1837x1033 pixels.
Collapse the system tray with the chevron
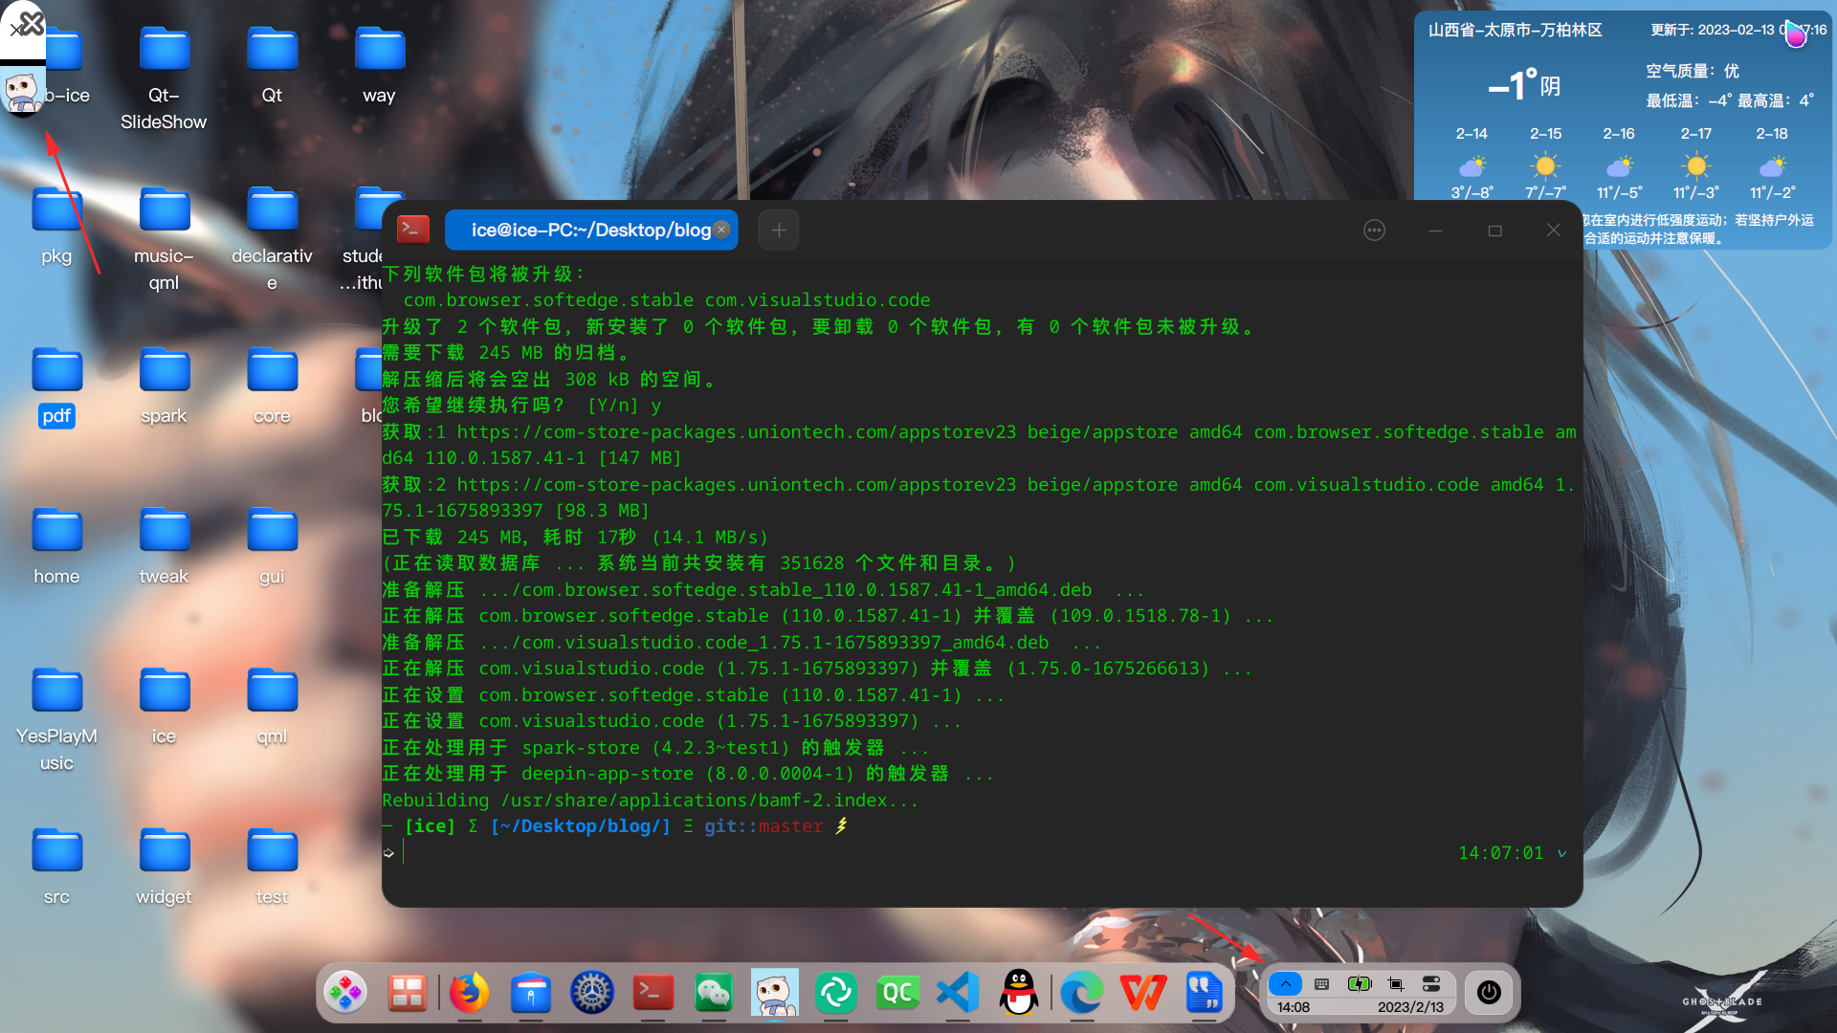pos(1286,983)
